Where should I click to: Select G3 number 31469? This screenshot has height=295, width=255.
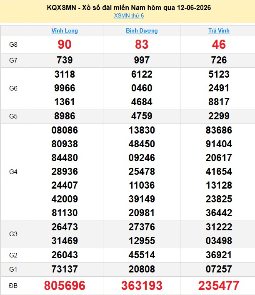pos(65,241)
